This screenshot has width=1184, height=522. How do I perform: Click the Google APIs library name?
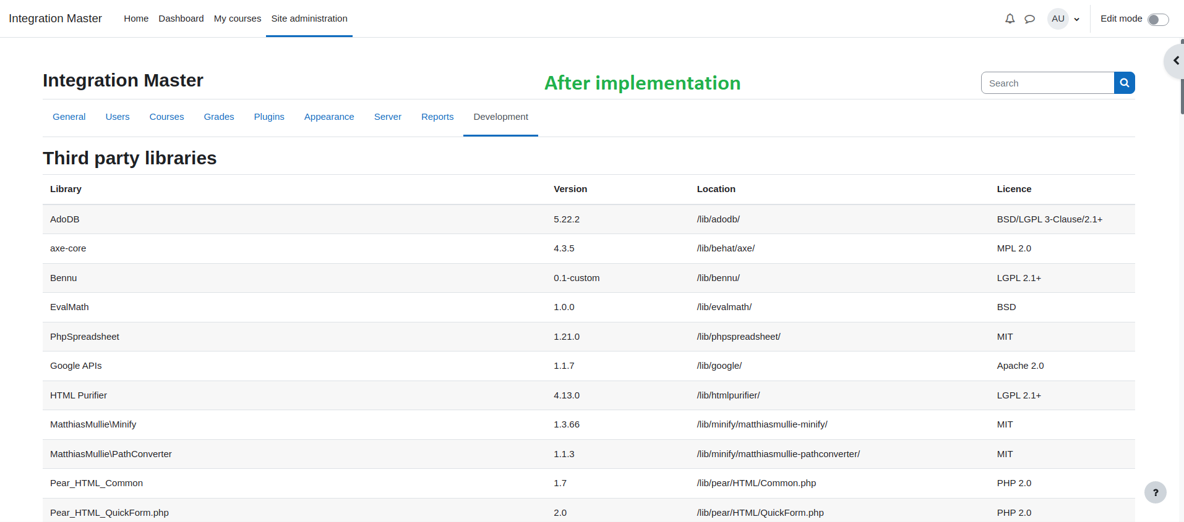76,366
